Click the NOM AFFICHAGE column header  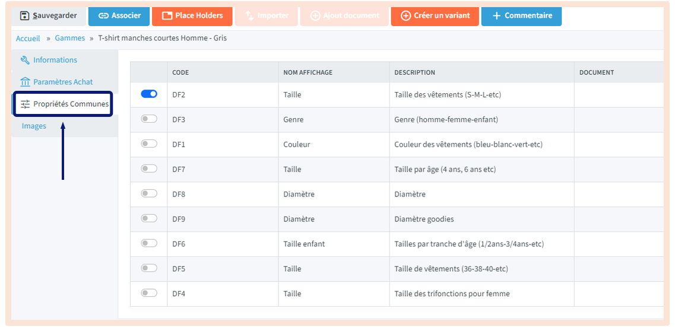tap(308, 72)
